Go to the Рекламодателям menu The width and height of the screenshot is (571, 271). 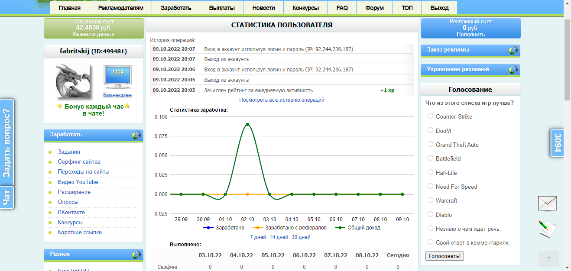click(x=120, y=8)
